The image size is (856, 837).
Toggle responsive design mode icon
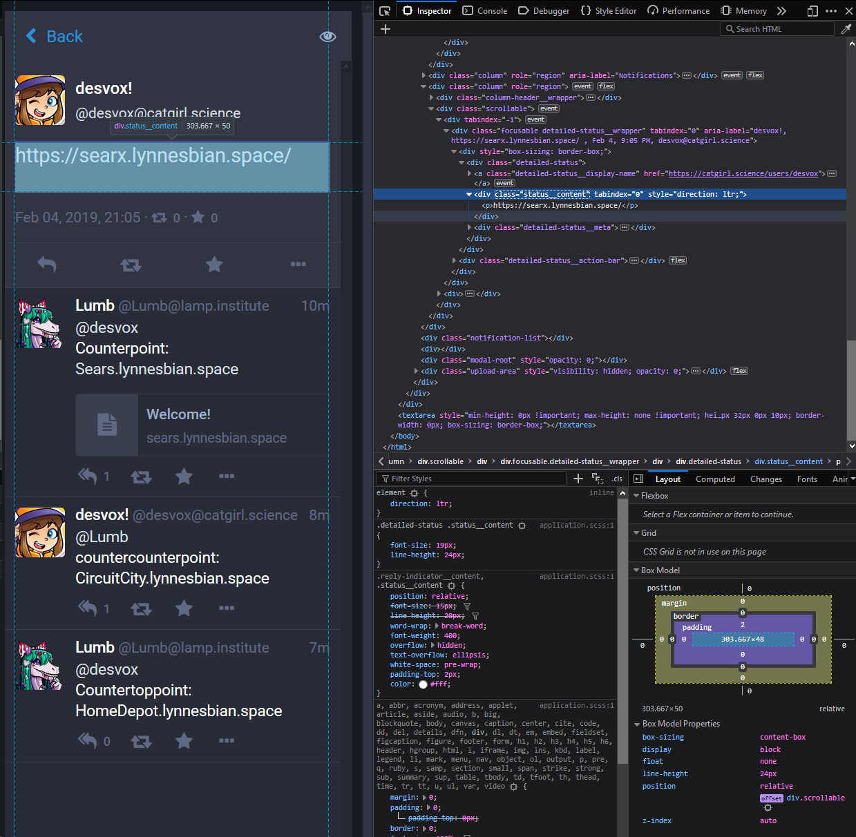tap(812, 10)
